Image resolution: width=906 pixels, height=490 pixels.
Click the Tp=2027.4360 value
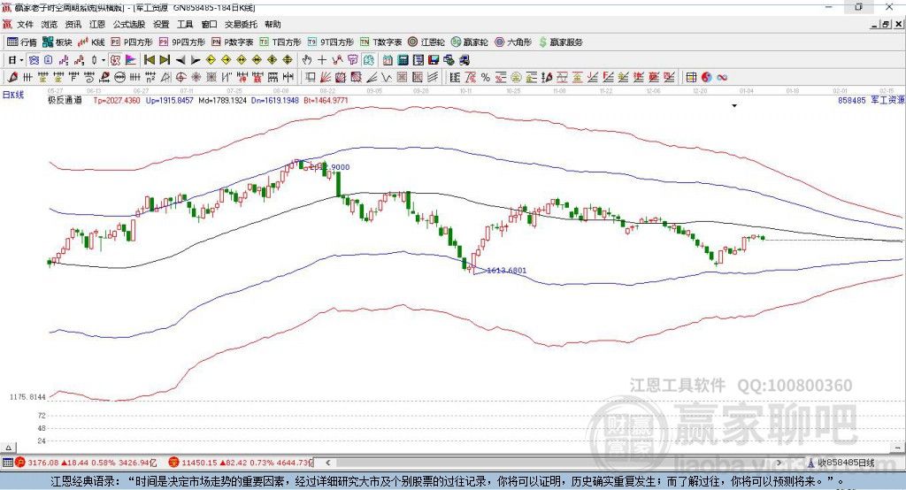point(117,100)
